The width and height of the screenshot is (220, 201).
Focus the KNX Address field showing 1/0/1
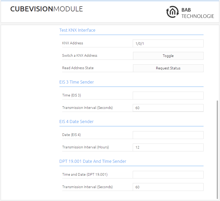click(168, 43)
